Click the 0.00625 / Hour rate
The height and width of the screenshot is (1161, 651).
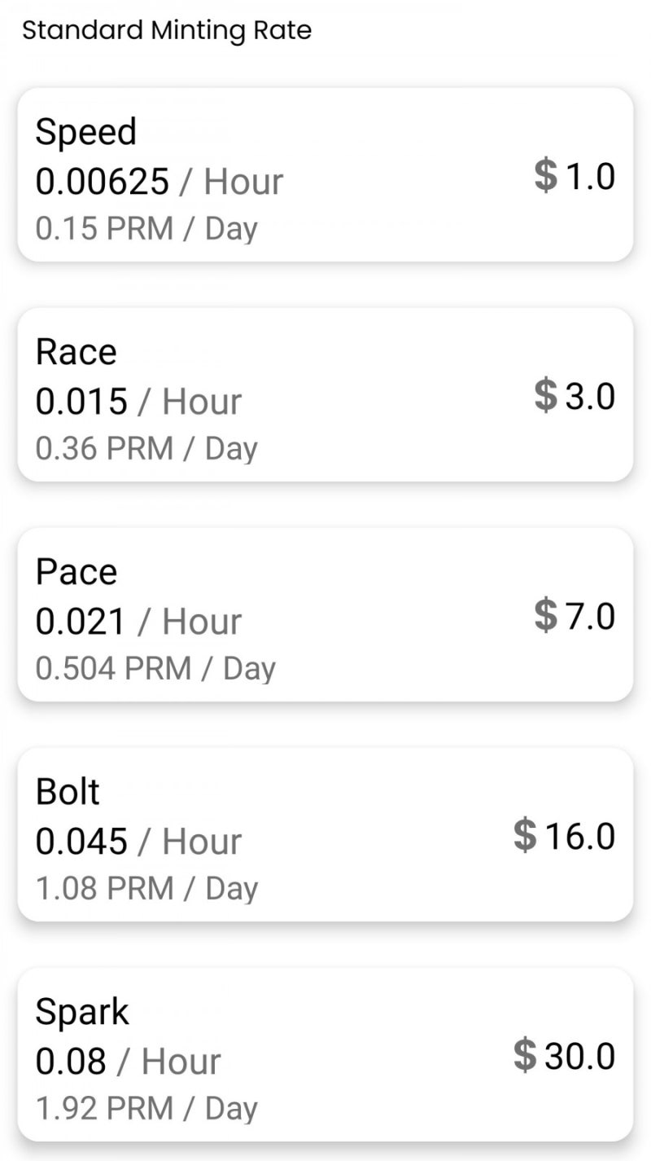tap(159, 182)
